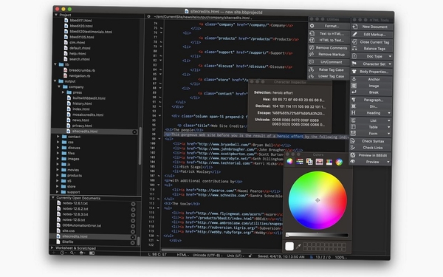Click the Check Links icon
Viewport: 443px width, 277px height.
[353, 147]
